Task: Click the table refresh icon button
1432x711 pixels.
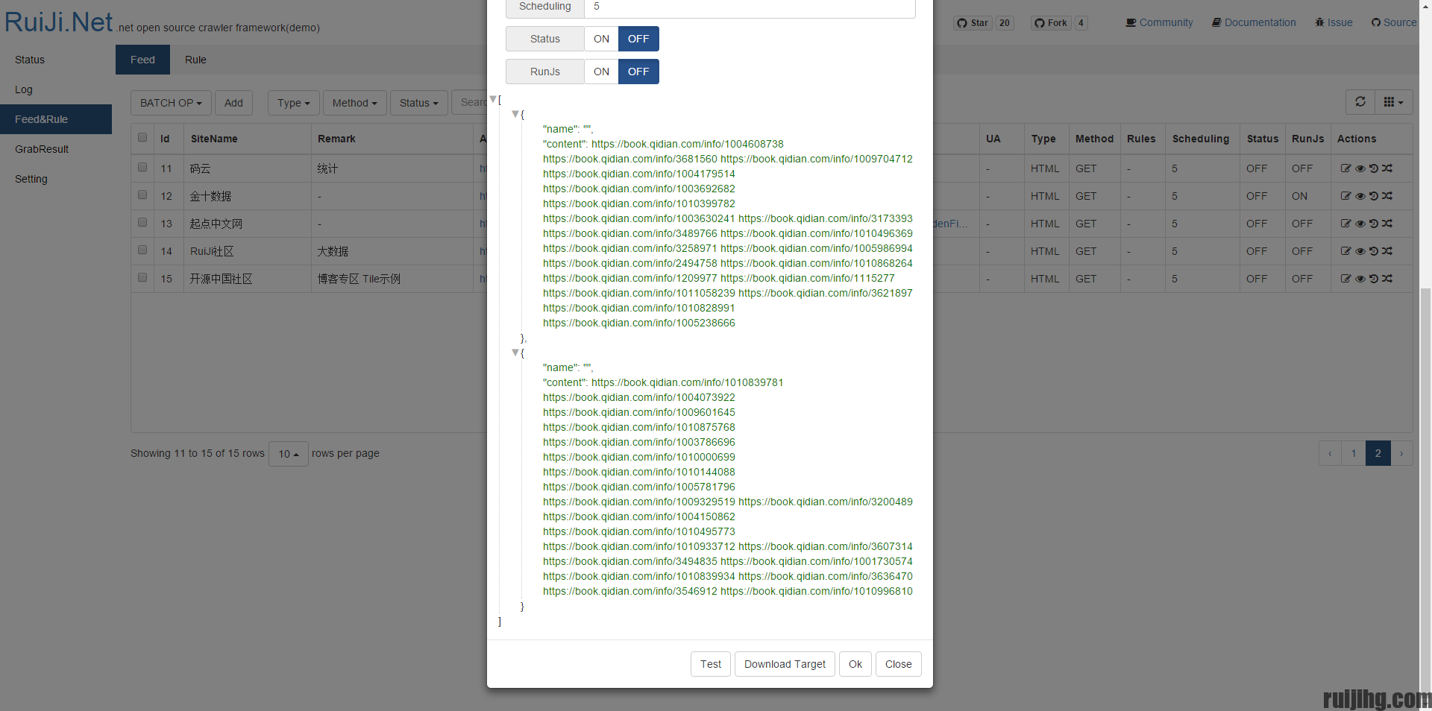Action: pos(1360,102)
